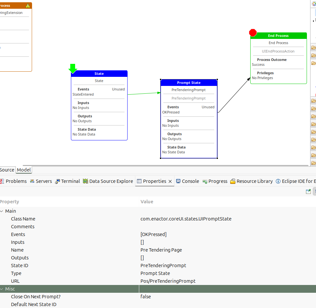Click the green start arrow on State node

pyautogui.click(x=73, y=68)
